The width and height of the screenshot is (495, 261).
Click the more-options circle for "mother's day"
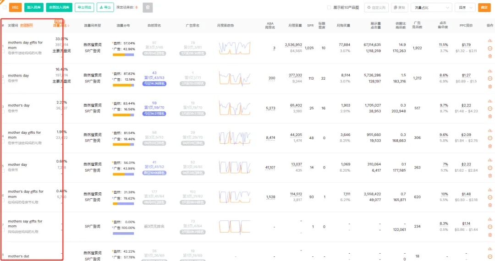coord(489,109)
